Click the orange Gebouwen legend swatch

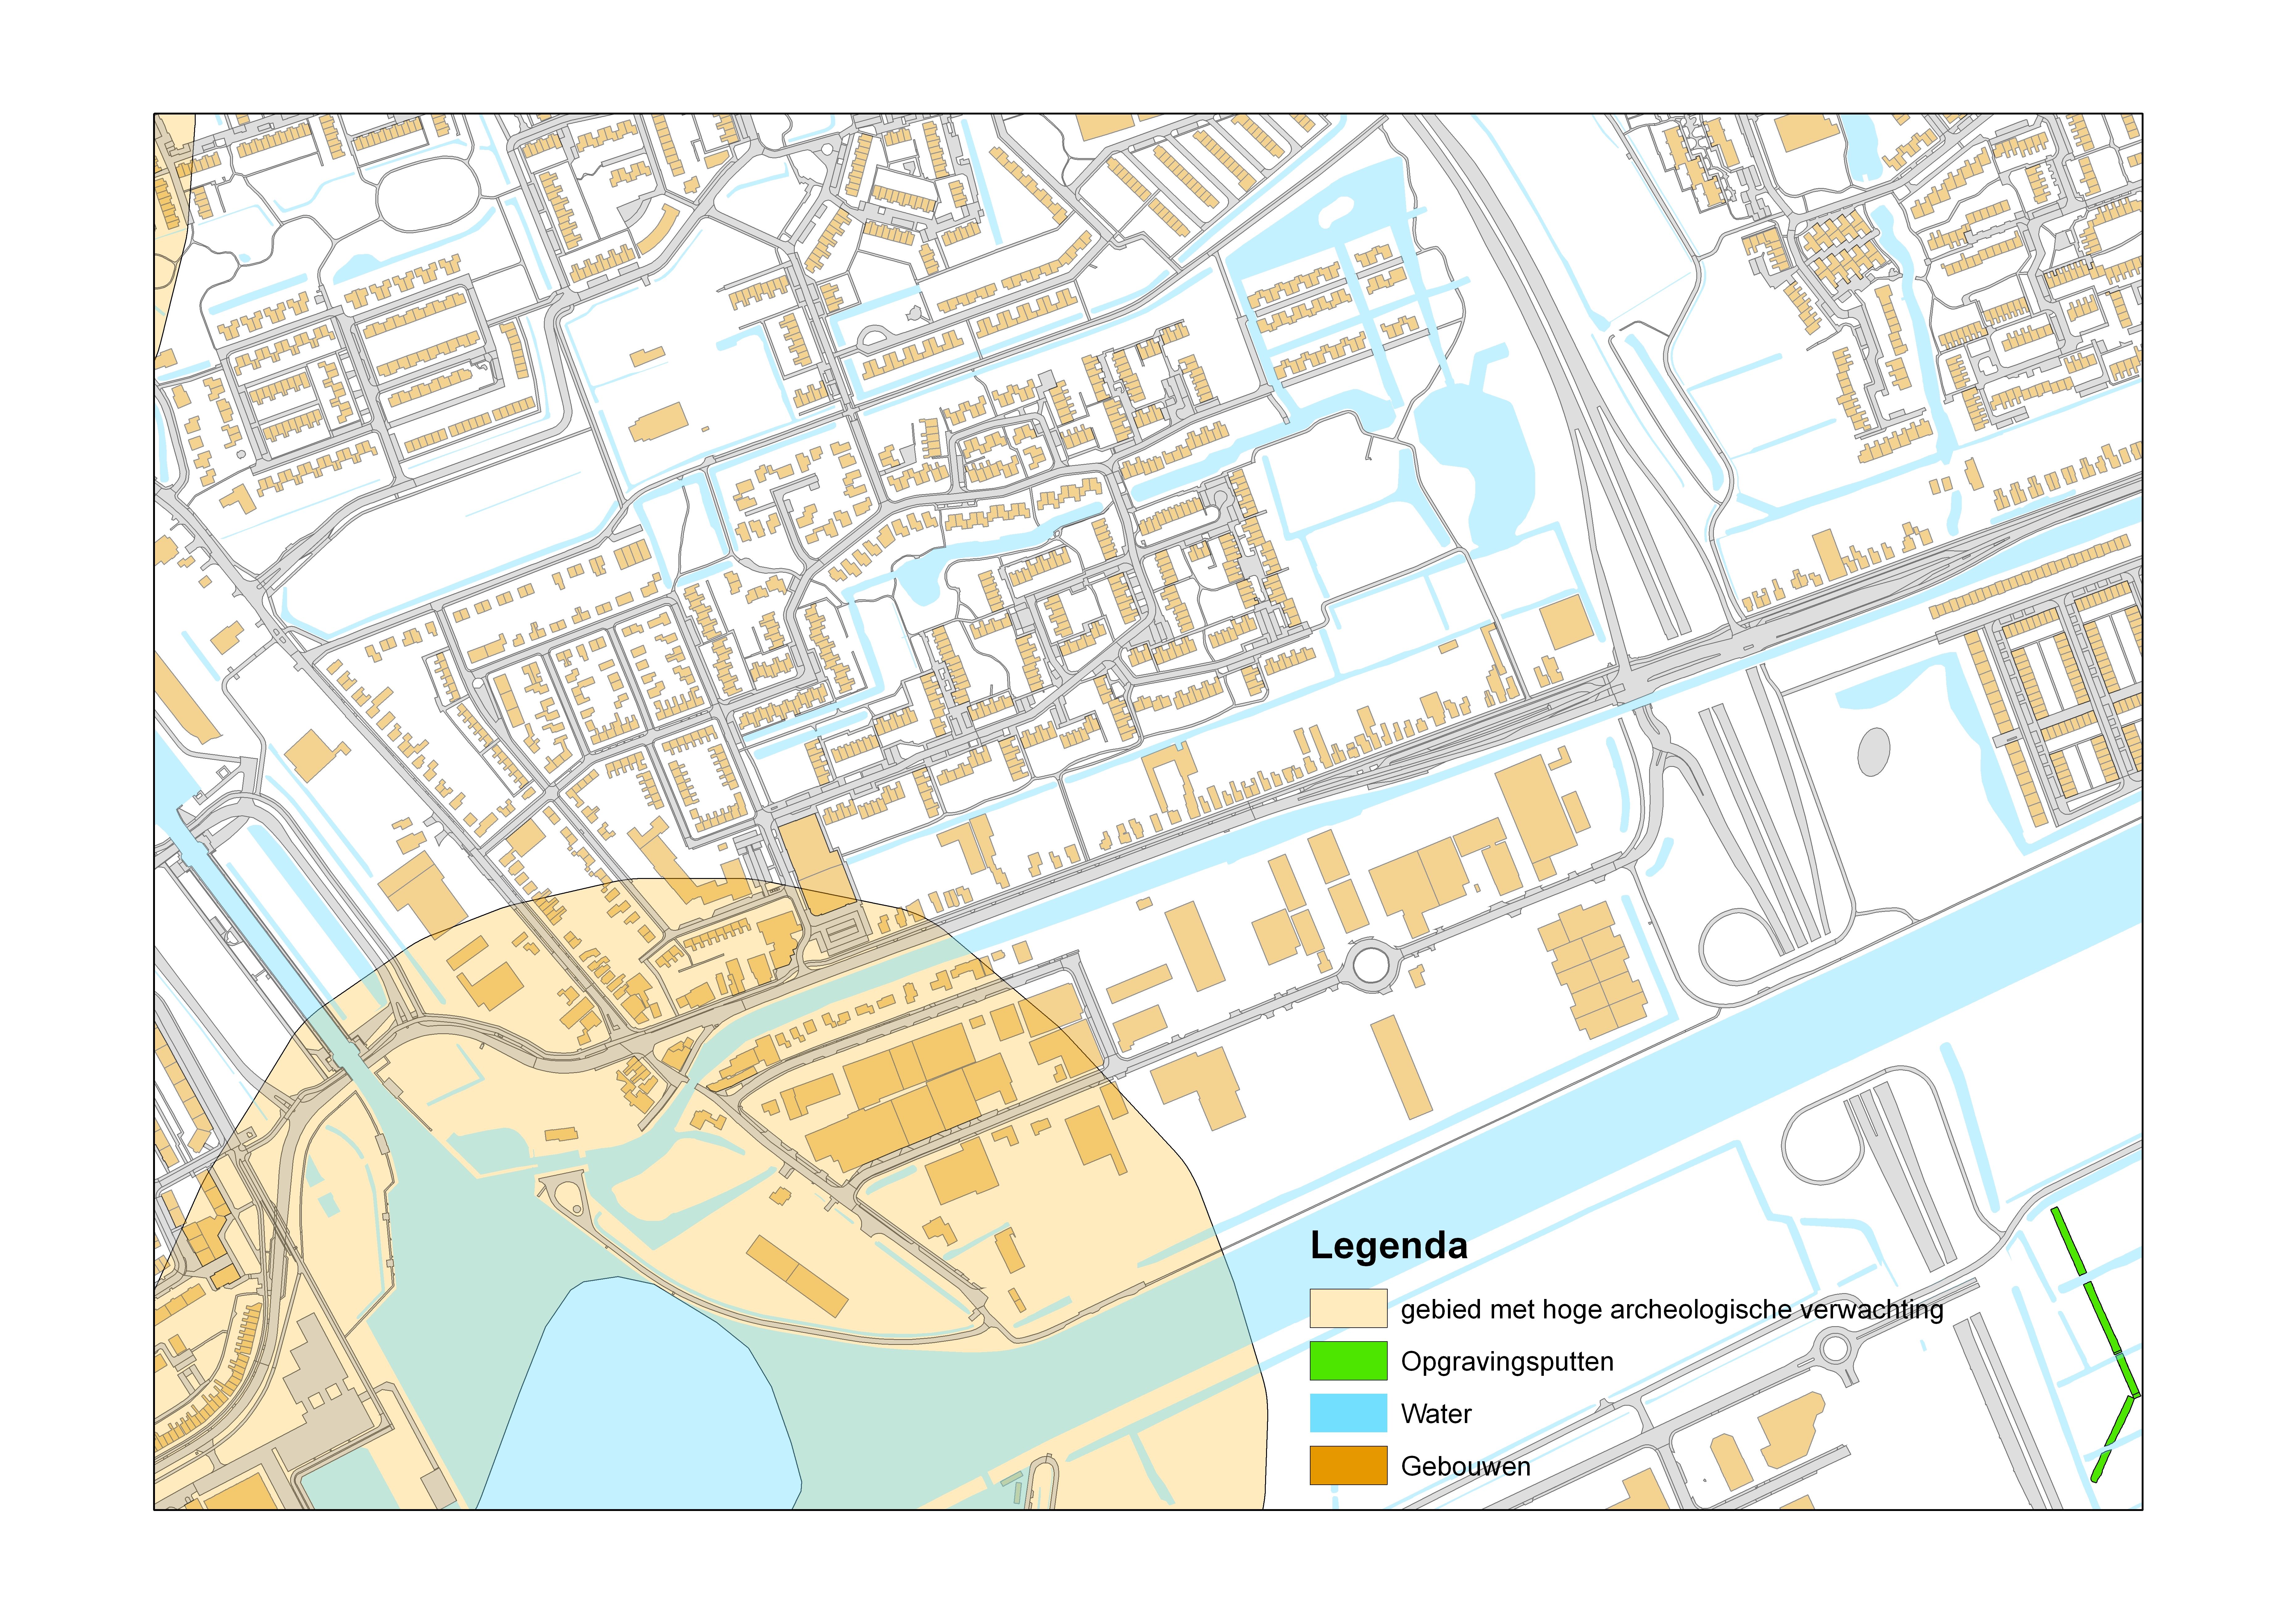click(1348, 1465)
